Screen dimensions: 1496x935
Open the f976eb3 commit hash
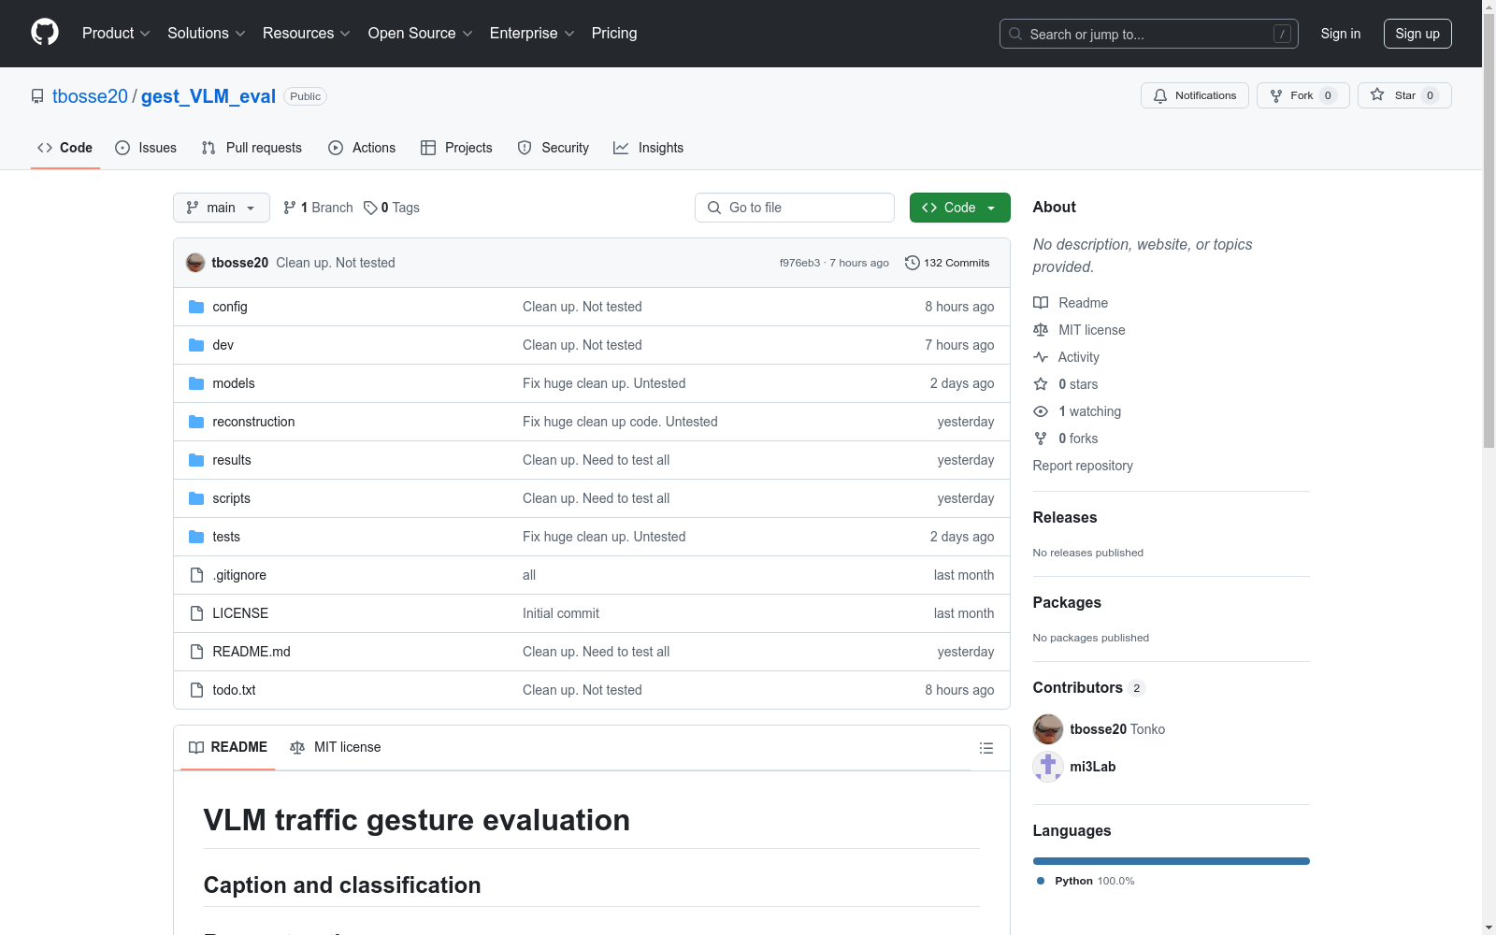pos(799,263)
